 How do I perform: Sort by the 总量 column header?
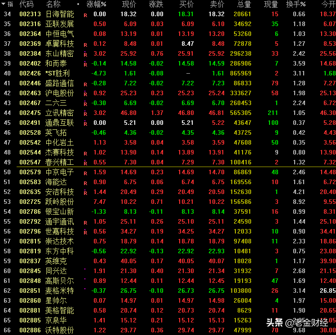[x=244, y=4]
